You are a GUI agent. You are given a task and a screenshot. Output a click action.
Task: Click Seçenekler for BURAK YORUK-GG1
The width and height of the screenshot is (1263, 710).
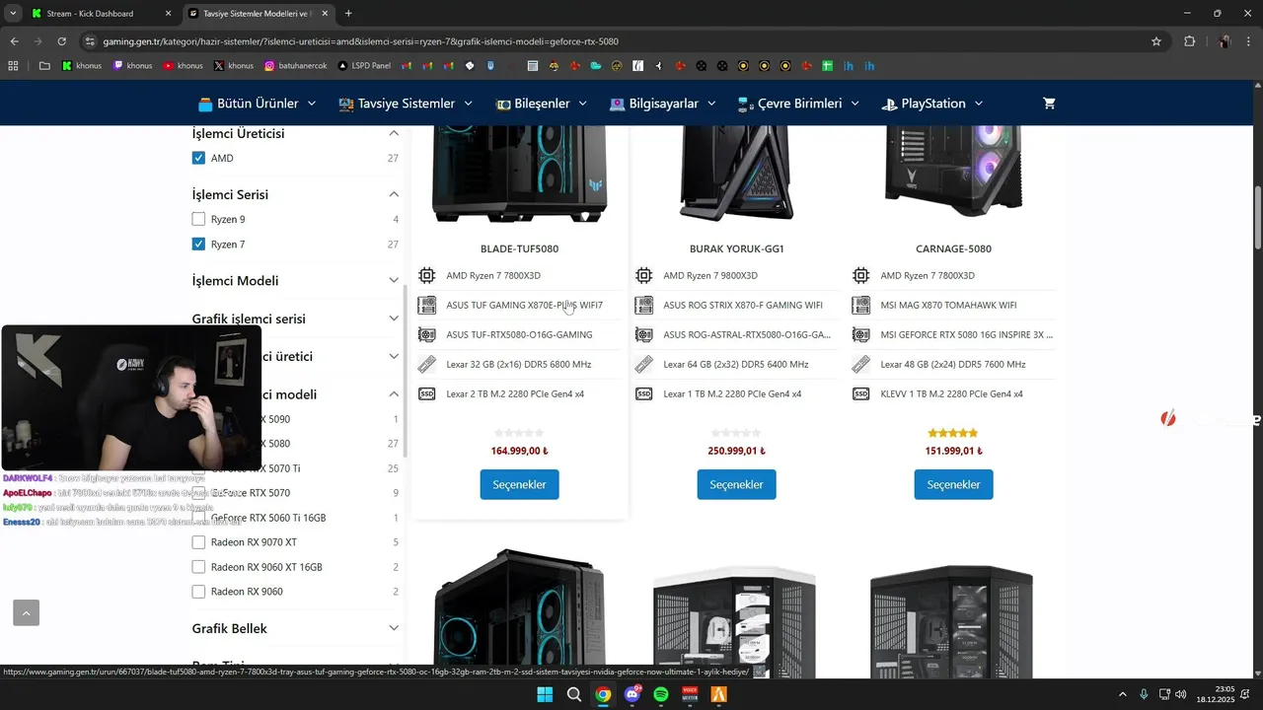(x=736, y=485)
